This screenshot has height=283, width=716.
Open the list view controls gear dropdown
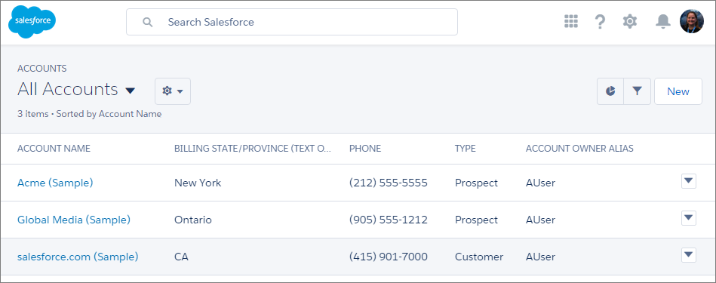tap(173, 91)
